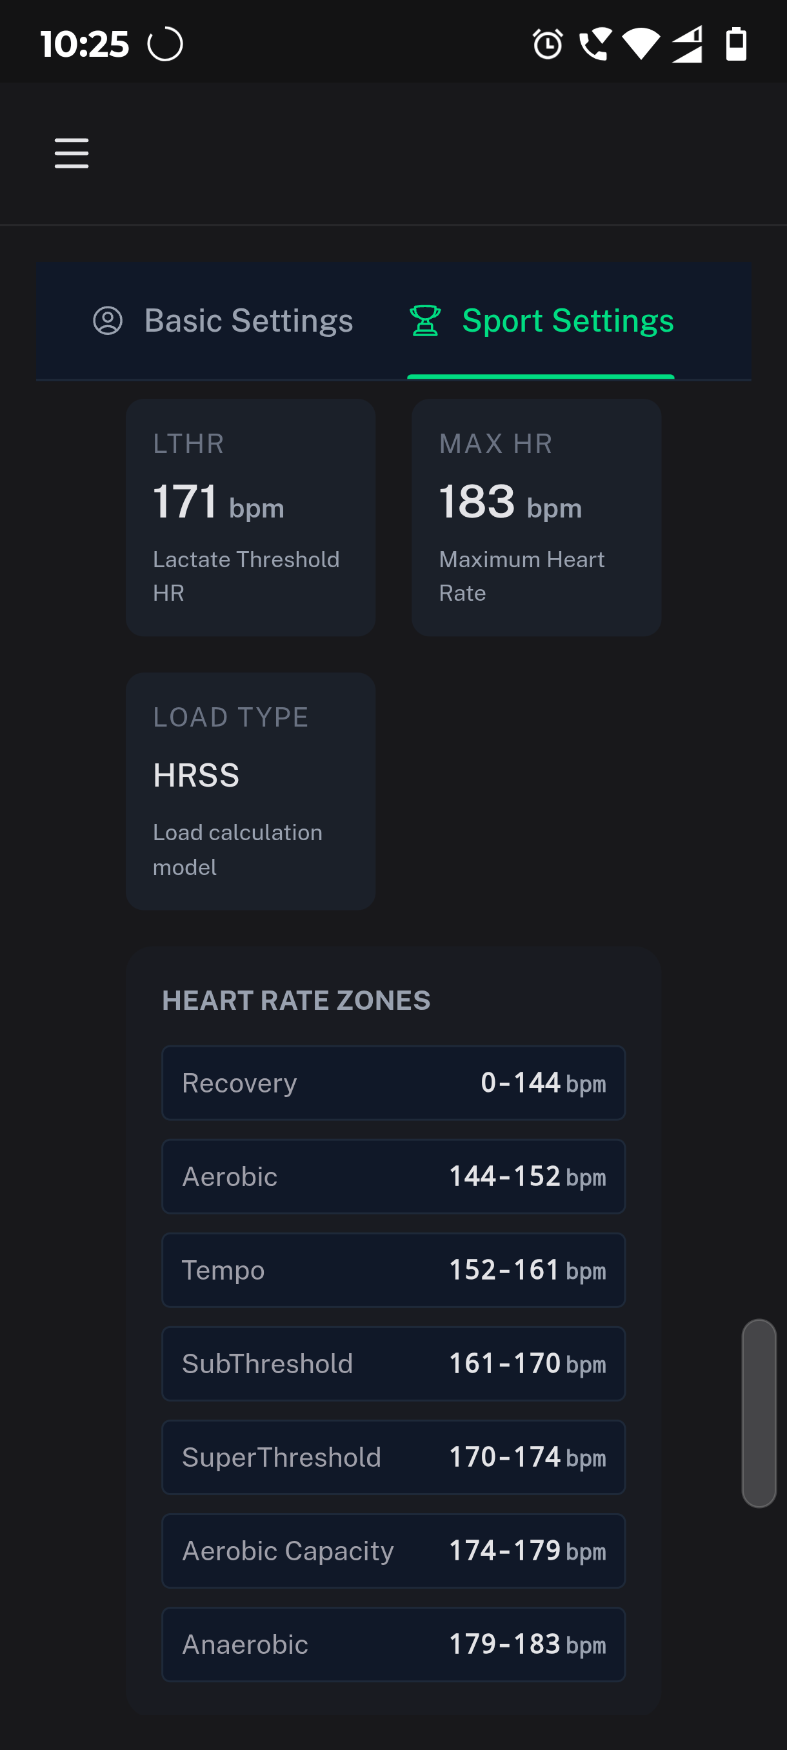Tap the Sport Settings trophy icon

coord(425,321)
